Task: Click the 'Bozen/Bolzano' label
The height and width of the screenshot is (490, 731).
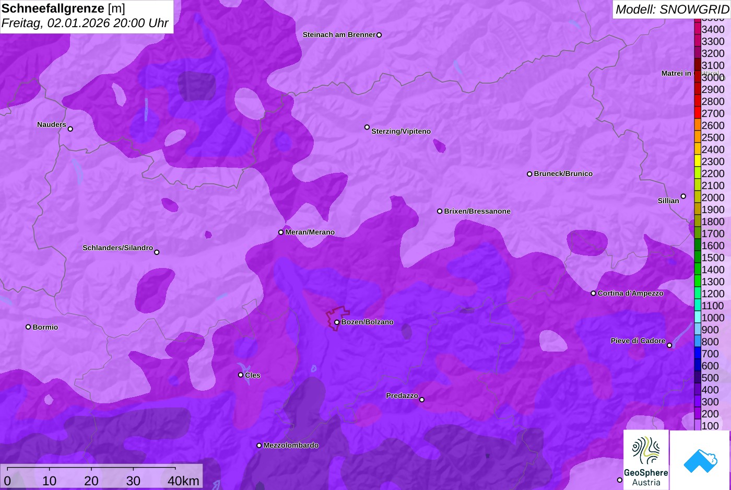Action: (x=368, y=322)
